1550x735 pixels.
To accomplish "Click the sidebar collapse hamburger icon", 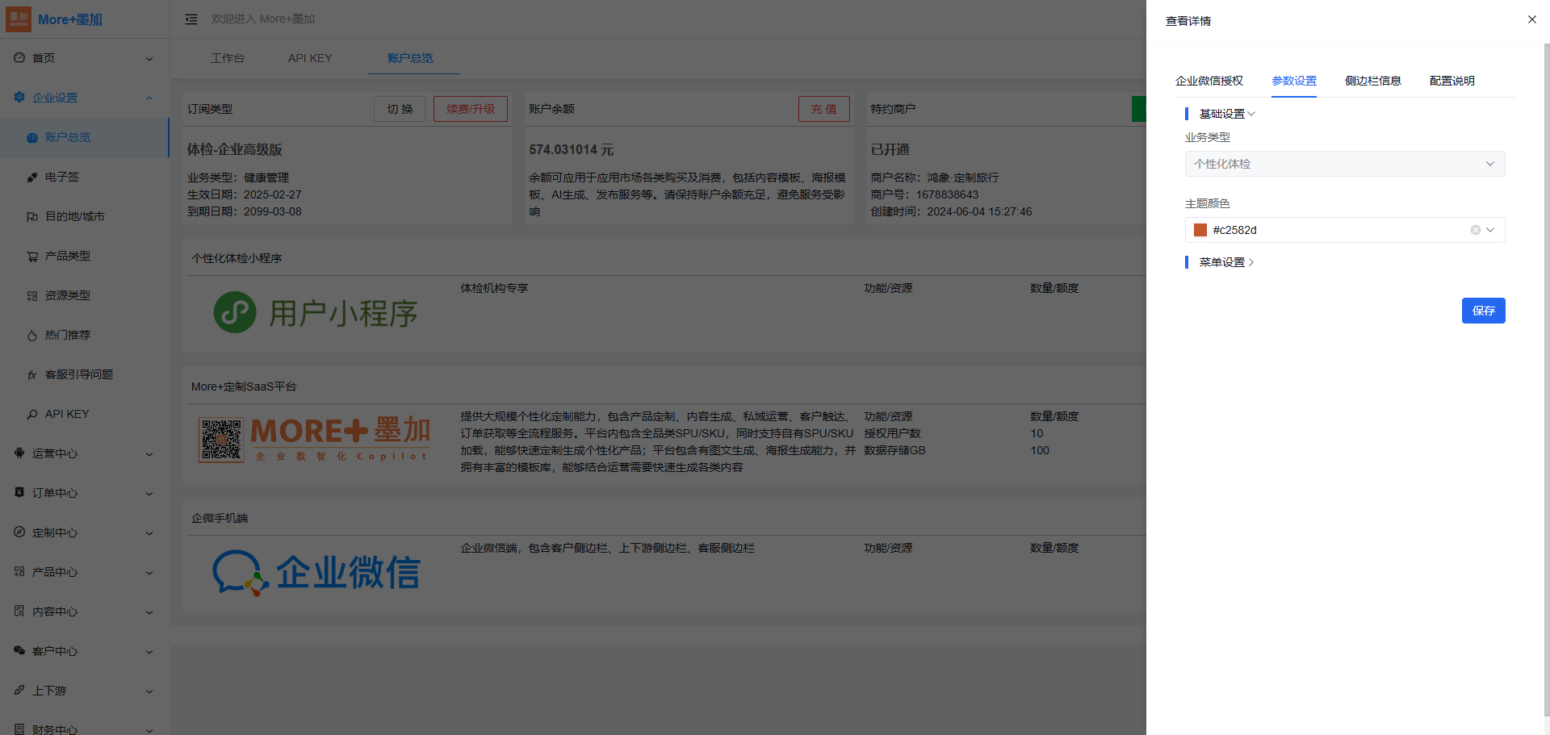I will click(191, 19).
